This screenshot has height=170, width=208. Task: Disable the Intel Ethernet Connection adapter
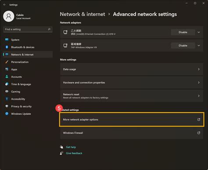183,32
